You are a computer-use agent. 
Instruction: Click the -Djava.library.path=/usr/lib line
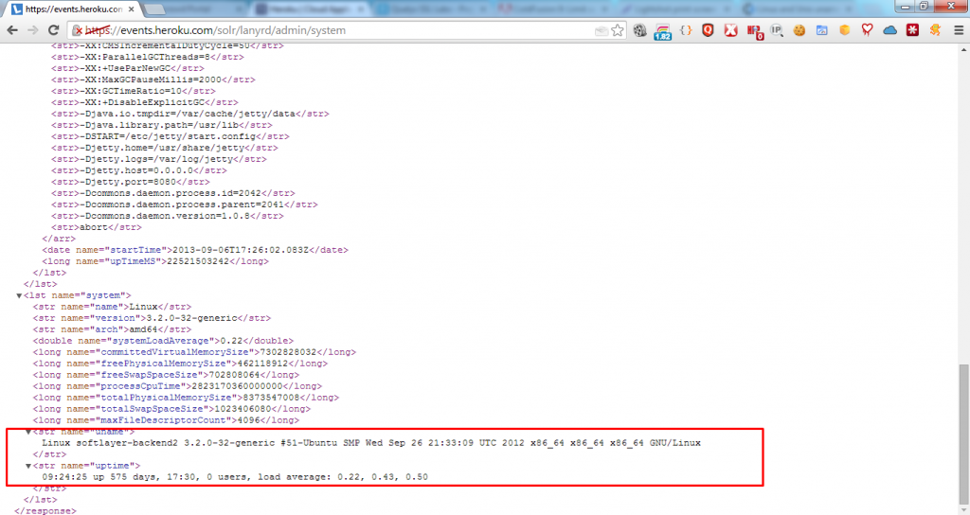point(161,125)
